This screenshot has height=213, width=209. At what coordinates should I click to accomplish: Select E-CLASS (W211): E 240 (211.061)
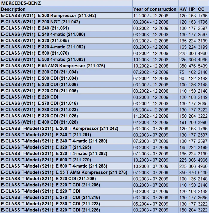click(66, 28)
